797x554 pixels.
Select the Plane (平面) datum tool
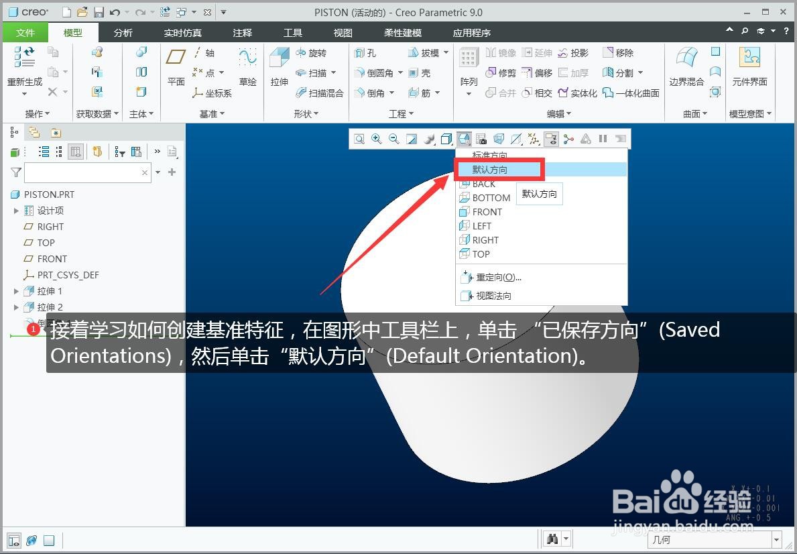tap(176, 68)
